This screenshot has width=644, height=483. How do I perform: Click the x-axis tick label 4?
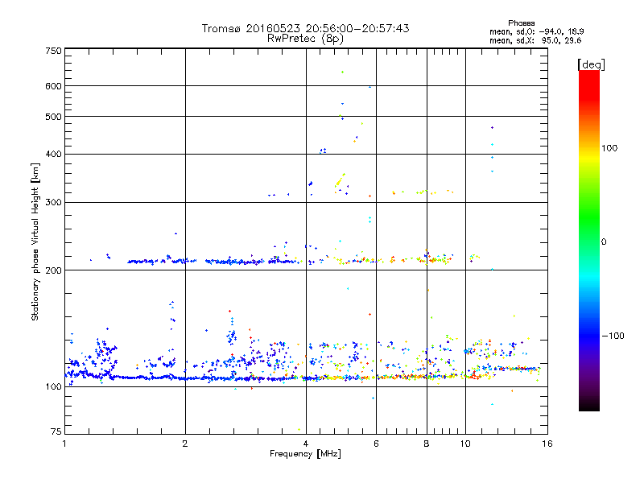pyautogui.click(x=306, y=444)
